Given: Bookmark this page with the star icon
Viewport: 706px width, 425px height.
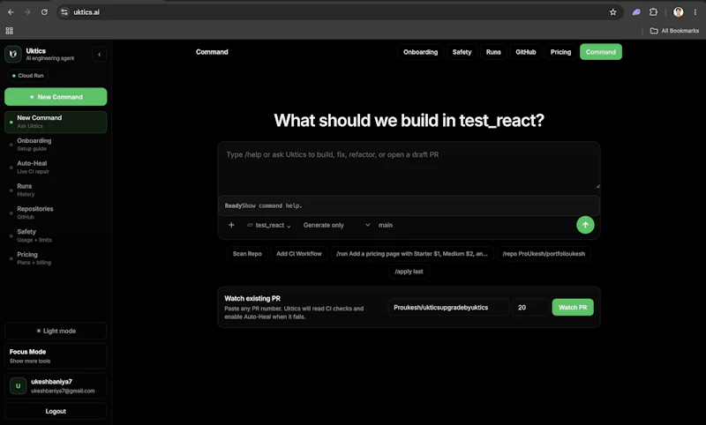Looking at the screenshot, I should coord(612,12).
